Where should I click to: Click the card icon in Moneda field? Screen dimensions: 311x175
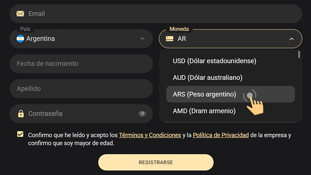[169, 38]
